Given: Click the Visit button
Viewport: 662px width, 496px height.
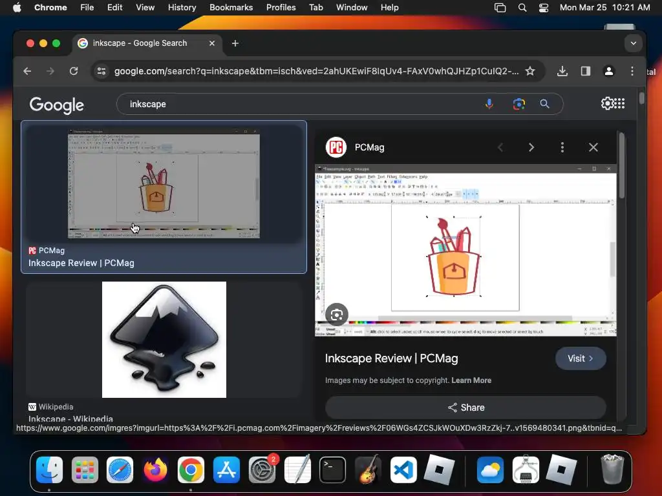Looking at the screenshot, I should tap(581, 358).
